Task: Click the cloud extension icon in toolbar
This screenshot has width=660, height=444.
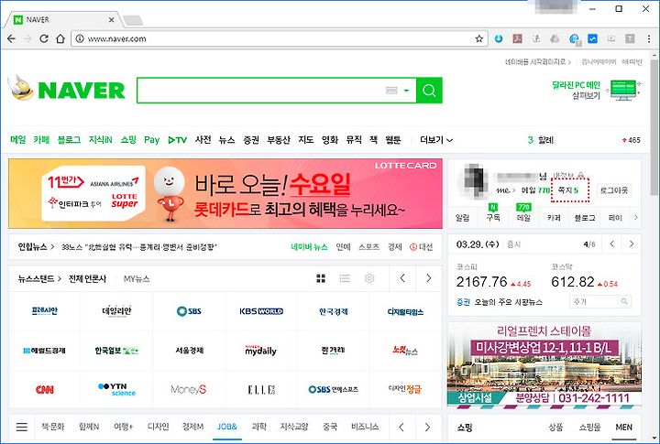Action: [555, 38]
